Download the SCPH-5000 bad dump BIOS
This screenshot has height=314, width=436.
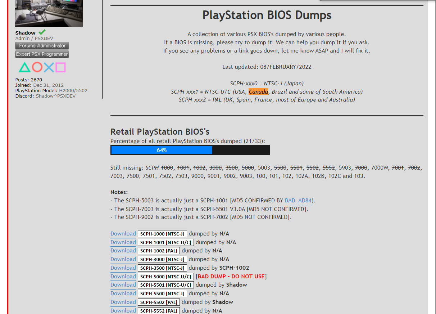[123, 277]
